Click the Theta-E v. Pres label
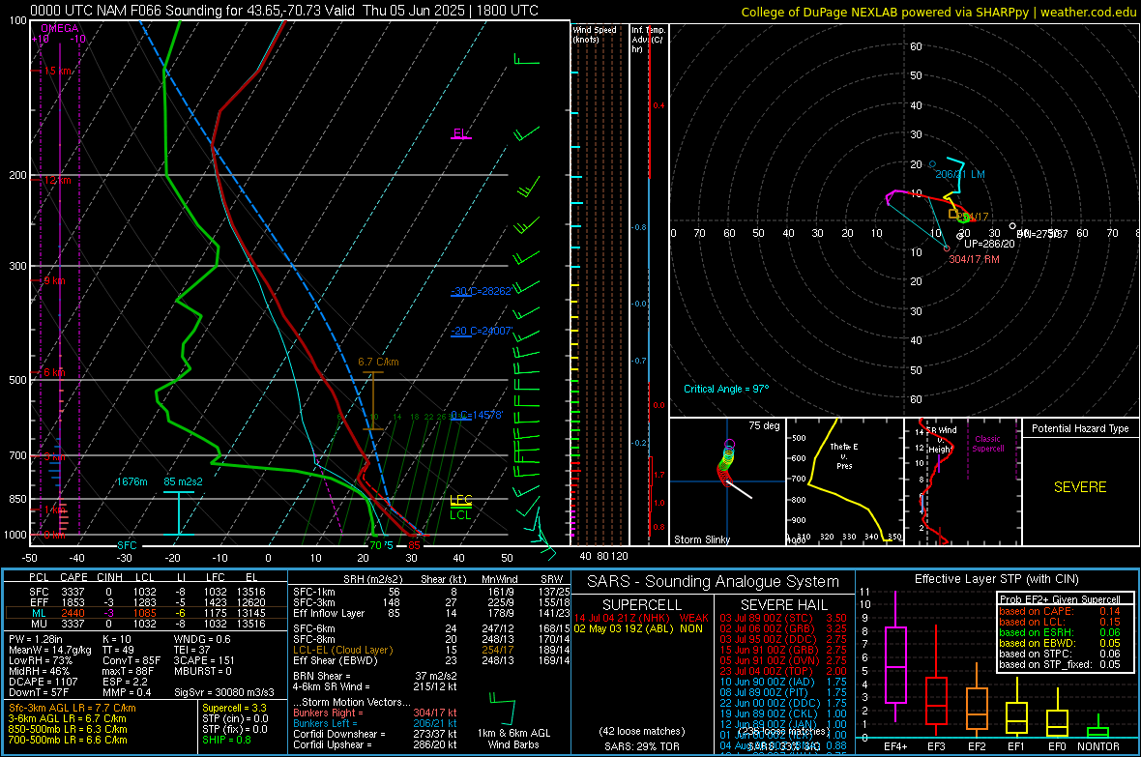This screenshot has height=757, width=1141. click(x=844, y=455)
